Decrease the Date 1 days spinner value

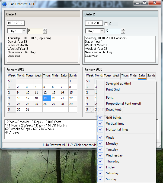coord(45,32)
